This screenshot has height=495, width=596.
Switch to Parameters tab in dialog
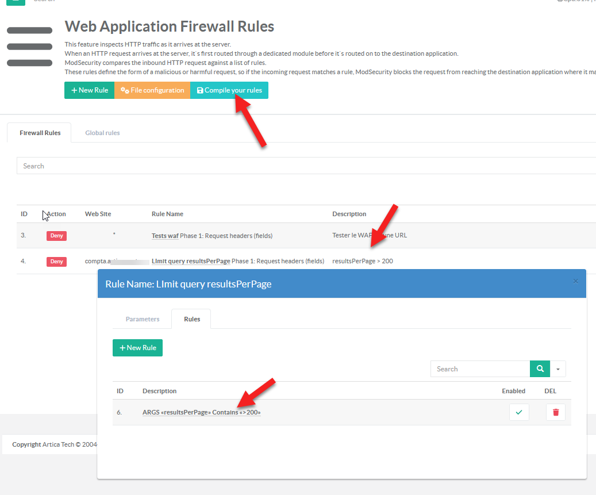tap(143, 319)
